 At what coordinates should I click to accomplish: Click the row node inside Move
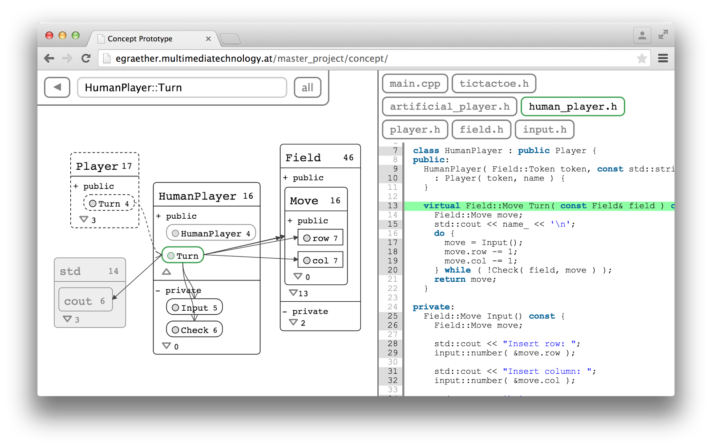320,238
